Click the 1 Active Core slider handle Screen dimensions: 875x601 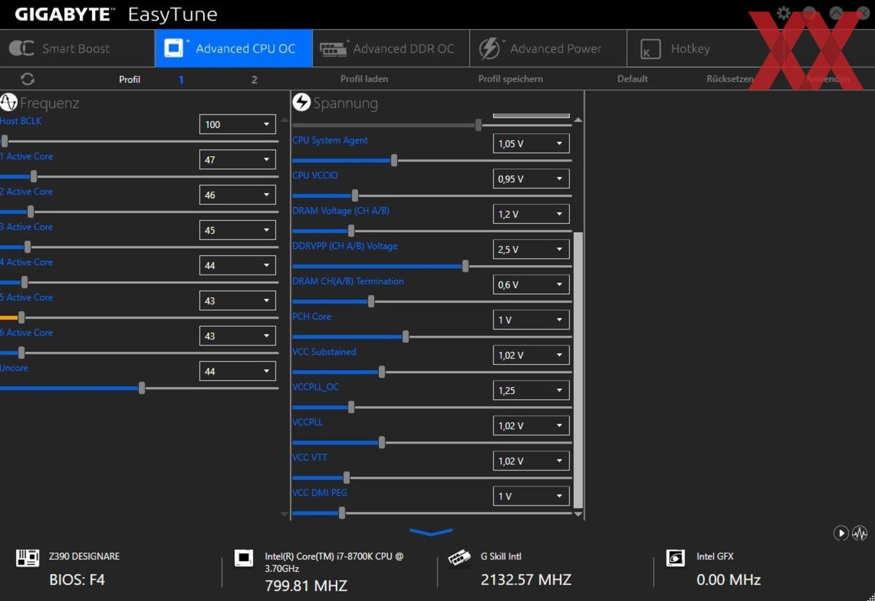click(33, 176)
